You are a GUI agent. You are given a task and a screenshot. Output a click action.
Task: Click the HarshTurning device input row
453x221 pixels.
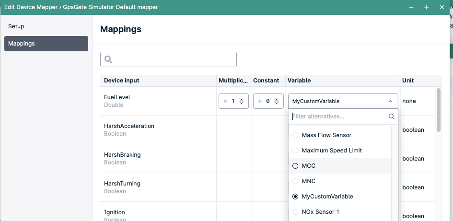coord(158,187)
